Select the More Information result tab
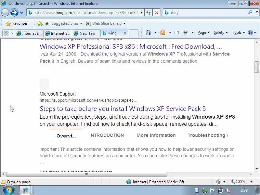This screenshot has width=260, height=195. (156, 135)
